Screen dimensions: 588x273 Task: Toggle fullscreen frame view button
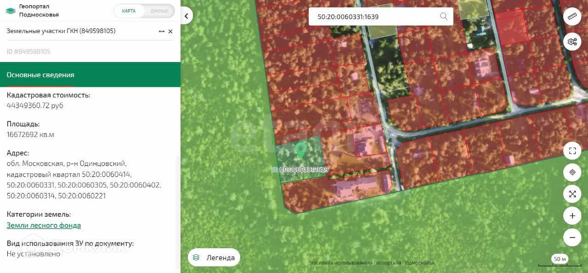[x=572, y=151]
